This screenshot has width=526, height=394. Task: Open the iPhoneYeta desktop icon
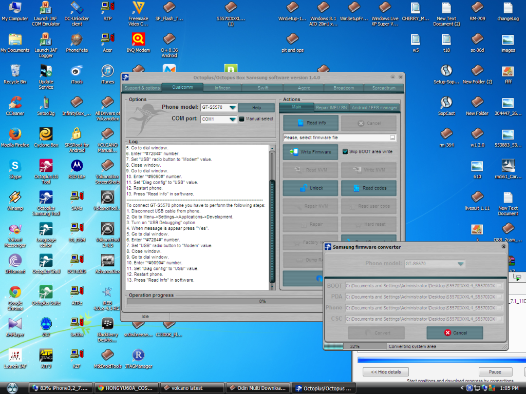(77, 43)
